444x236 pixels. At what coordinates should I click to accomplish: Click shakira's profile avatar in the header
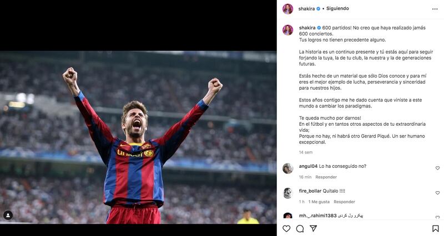pos(287,9)
